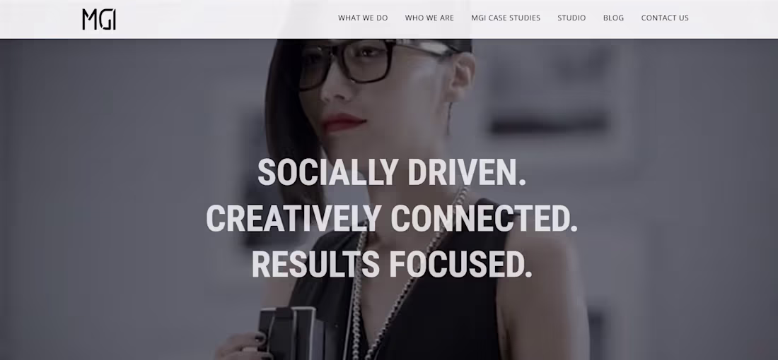Click the word 'CONNECTED.' in the headline
The image size is (778, 360).
pos(484,218)
